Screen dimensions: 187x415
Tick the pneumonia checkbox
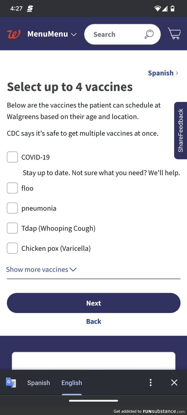tap(12, 208)
